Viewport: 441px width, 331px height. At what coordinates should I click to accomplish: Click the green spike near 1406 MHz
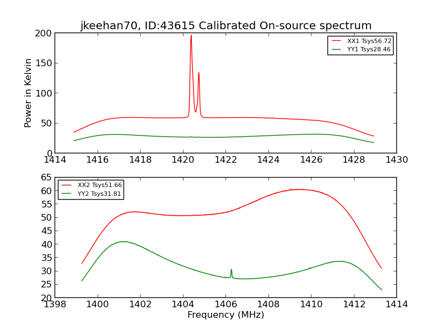(x=231, y=270)
